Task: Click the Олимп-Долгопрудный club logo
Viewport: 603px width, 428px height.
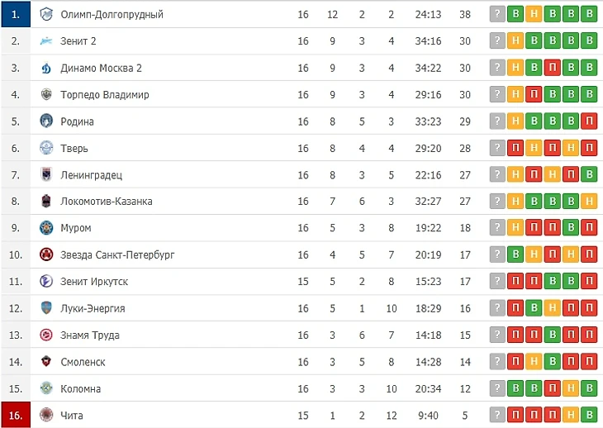Action: (46, 14)
